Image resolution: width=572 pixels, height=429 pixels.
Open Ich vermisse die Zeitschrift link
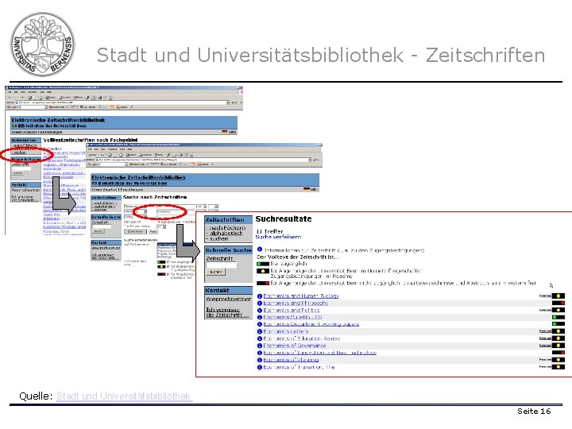click(x=227, y=313)
